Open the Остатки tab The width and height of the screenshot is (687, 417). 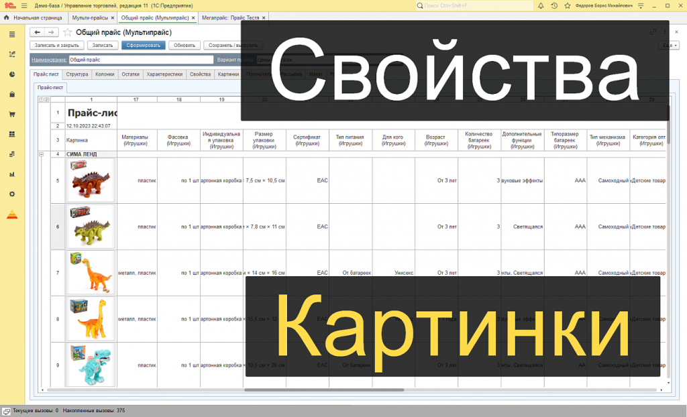click(x=131, y=74)
